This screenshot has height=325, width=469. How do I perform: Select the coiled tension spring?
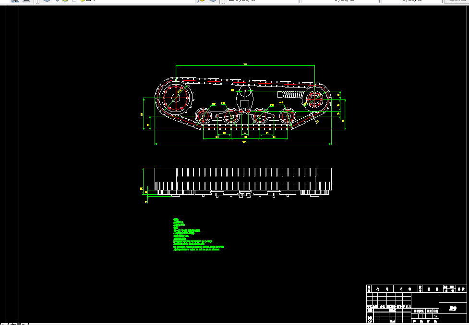pyautogui.click(x=290, y=95)
